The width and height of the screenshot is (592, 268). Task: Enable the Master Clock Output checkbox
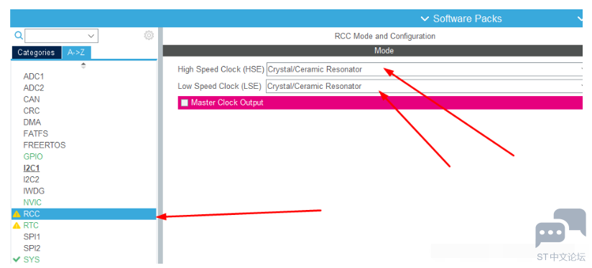coord(184,102)
